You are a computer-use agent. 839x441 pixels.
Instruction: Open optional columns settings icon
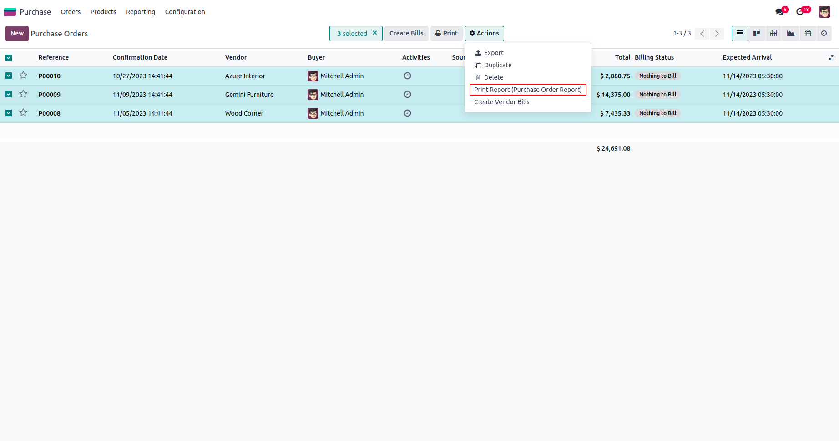pyautogui.click(x=831, y=57)
